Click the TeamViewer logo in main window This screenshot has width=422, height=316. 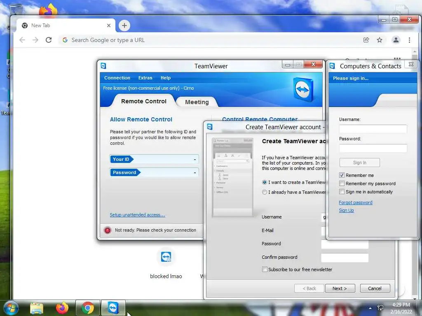(304, 89)
